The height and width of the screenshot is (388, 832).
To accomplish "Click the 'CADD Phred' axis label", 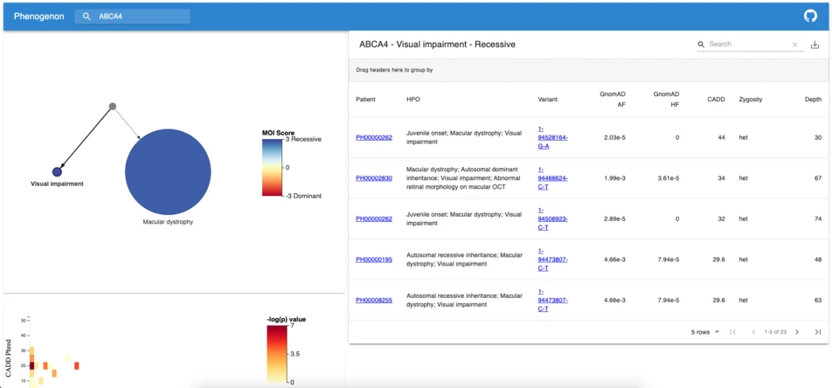I will tap(9, 357).
